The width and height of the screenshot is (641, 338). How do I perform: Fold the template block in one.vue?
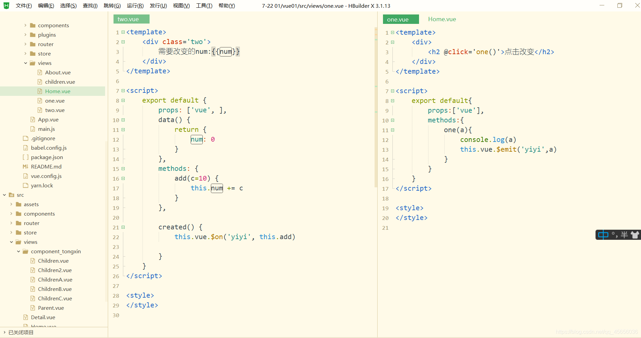click(x=393, y=33)
